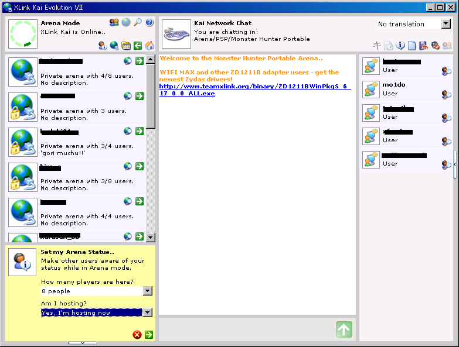Click 'XLink Kai is Online..' status text
This screenshot has height=347, width=459.
pos(73,32)
